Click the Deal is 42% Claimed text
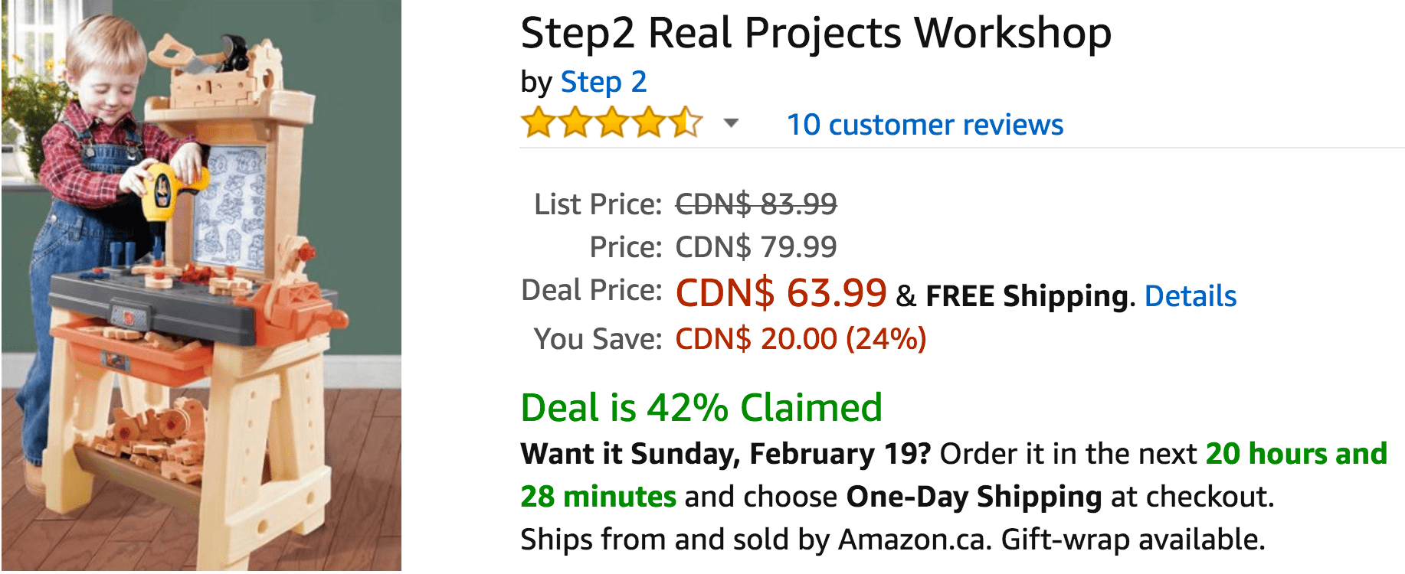 tap(702, 408)
